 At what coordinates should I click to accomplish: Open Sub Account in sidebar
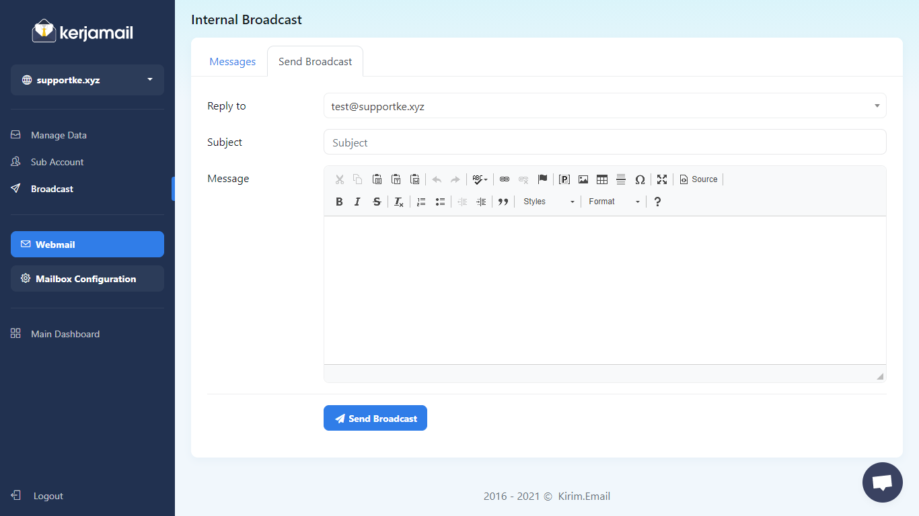tap(57, 162)
